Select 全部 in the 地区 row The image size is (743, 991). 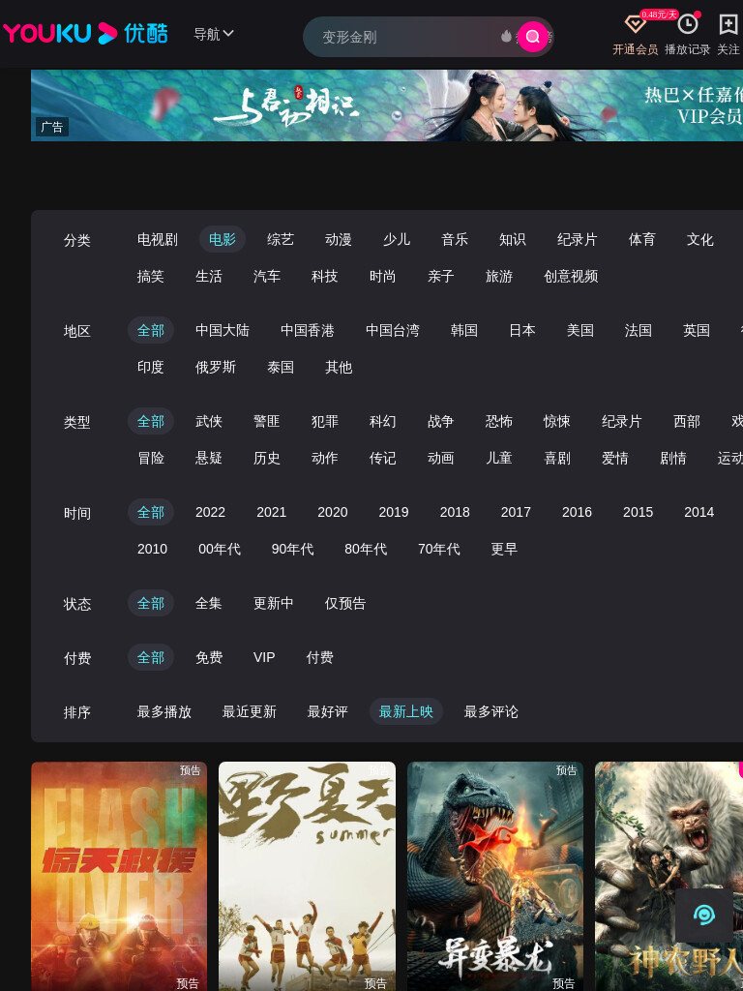[x=151, y=331]
